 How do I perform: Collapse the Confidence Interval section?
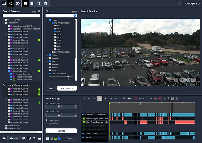pyautogui.click(x=48, y=74)
